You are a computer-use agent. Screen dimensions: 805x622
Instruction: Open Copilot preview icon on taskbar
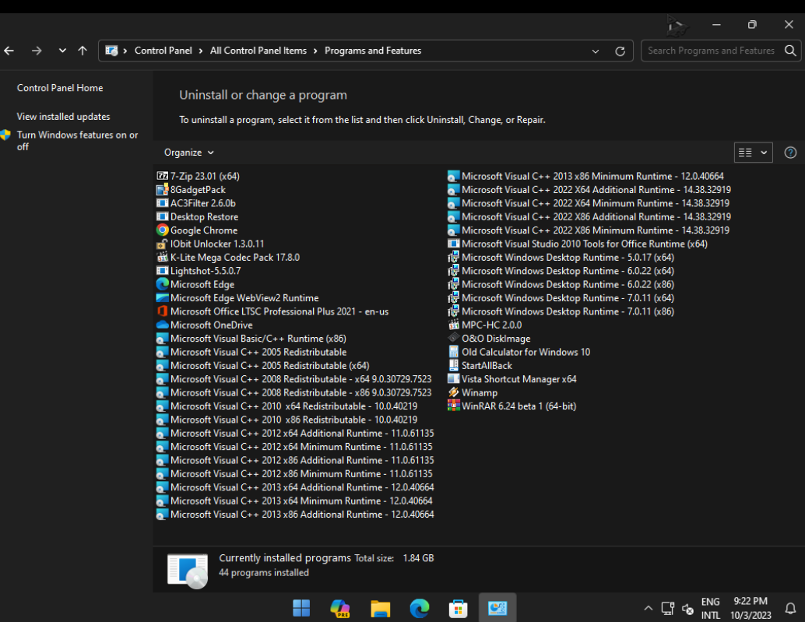click(340, 608)
